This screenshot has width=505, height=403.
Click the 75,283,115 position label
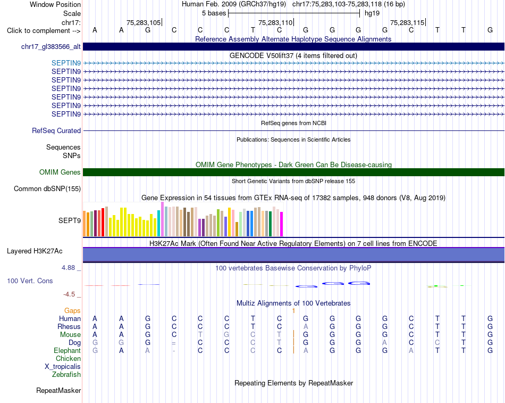(407, 22)
